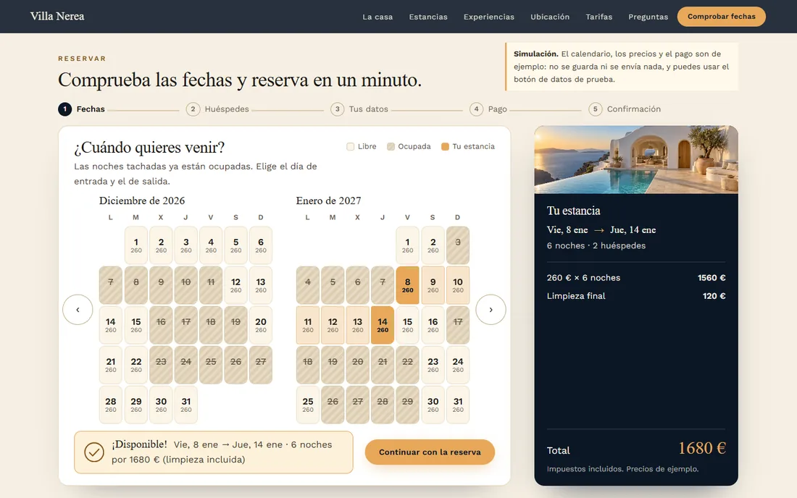The width and height of the screenshot is (797, 498).
Task: Select December 6 in the calendar
Action: click(261, 245)
